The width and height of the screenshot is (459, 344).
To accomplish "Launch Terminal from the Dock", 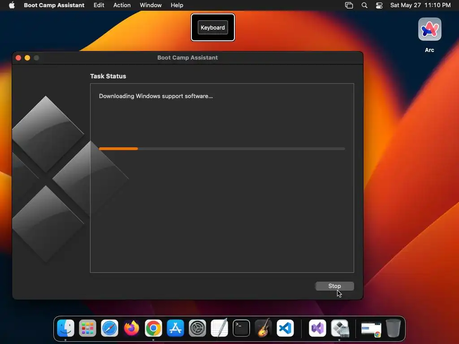I will pyautogui.click(x=241, y=328).
